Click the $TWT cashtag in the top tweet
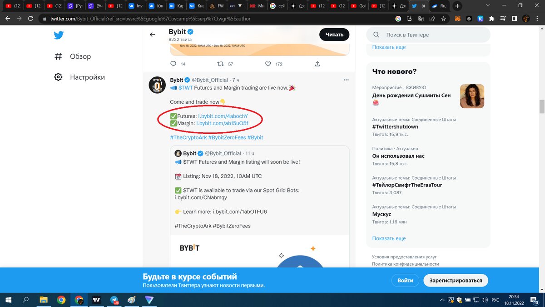 tap(185, 87)
